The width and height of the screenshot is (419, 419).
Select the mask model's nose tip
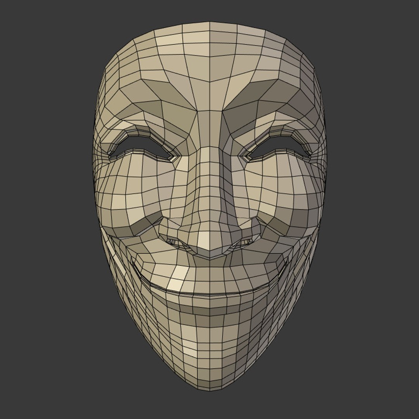pyautogui.click(x=209, y=241)
